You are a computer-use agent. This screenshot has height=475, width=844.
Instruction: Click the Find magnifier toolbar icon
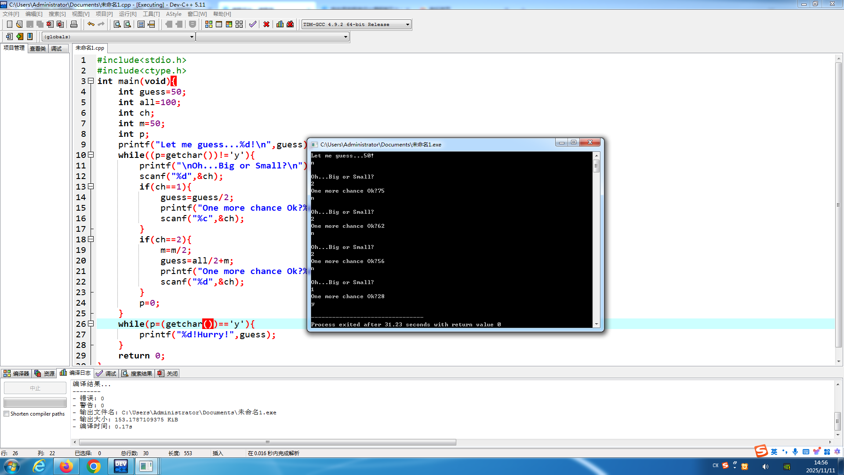(117, 24)
